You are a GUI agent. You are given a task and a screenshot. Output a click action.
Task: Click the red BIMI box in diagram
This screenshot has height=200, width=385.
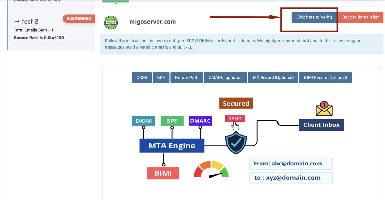[163, 173]
